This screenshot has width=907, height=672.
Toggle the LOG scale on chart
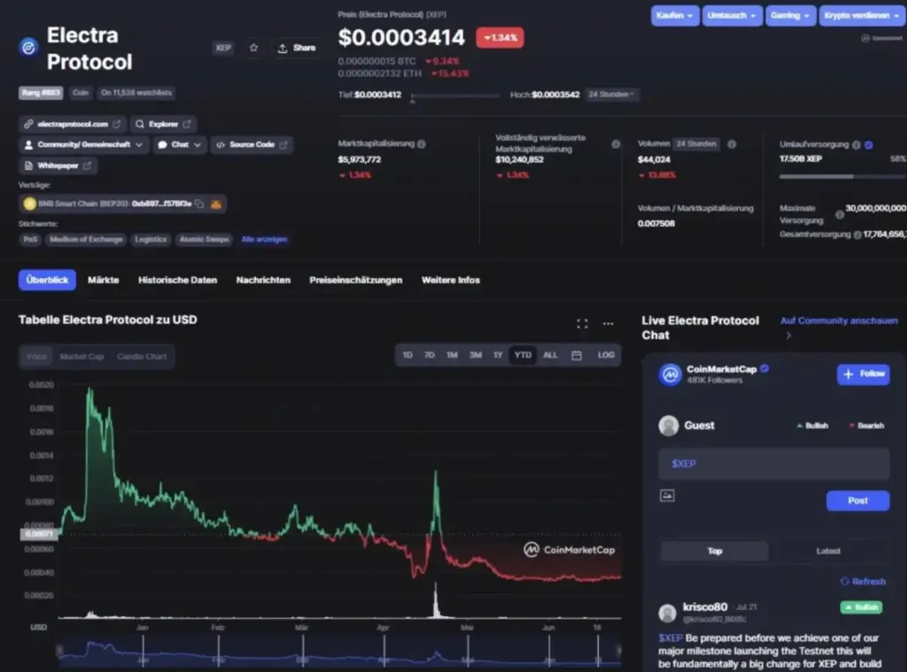tap(606, 355)
